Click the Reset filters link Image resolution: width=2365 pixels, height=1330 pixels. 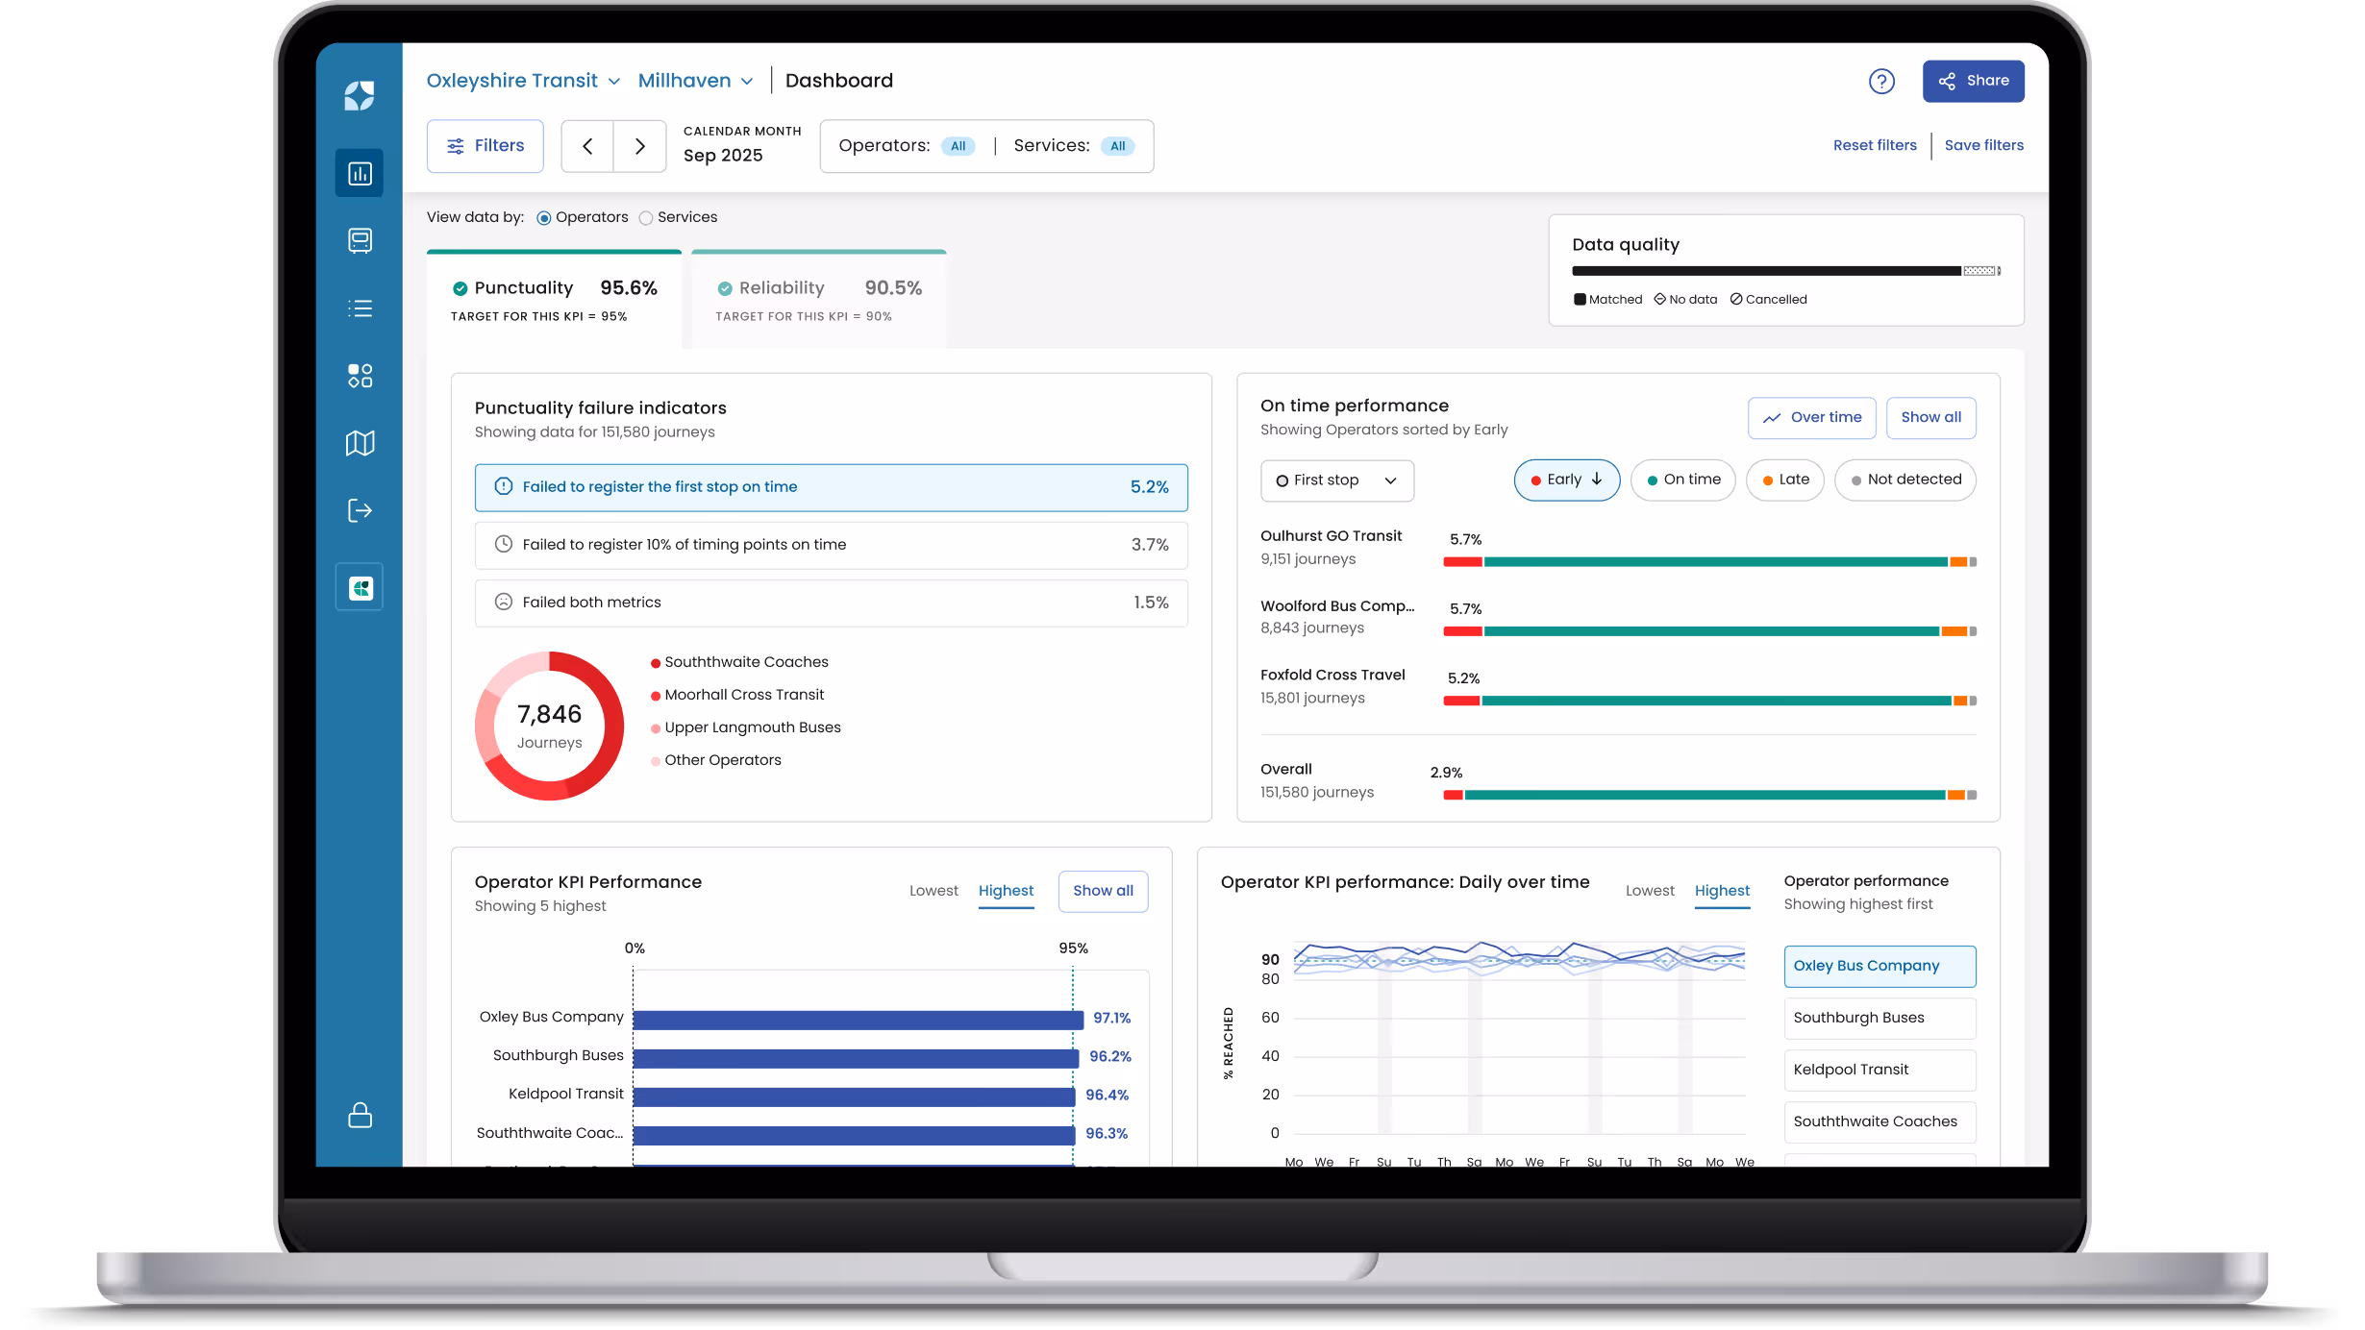(1874, 145)
